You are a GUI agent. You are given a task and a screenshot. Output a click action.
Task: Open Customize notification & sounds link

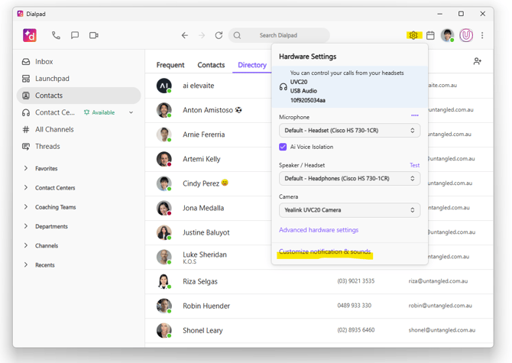coord(325,251)
